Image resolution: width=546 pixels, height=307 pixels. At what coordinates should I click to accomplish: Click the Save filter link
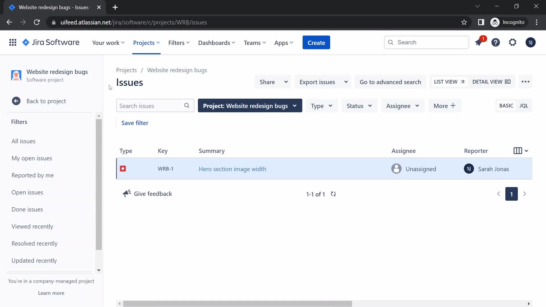(135, 123)
